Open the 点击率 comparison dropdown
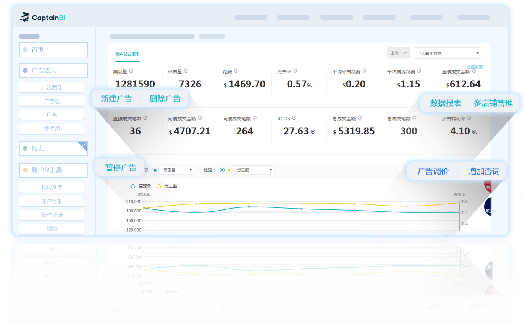The height and width of the screenshot is (324, 525). point(253,170)
